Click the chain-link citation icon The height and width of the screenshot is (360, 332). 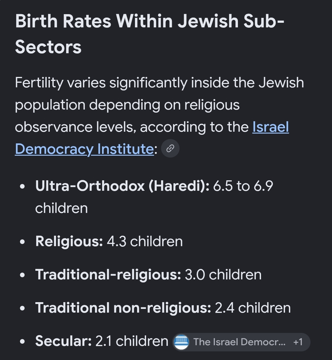click(x=170, y=149)
